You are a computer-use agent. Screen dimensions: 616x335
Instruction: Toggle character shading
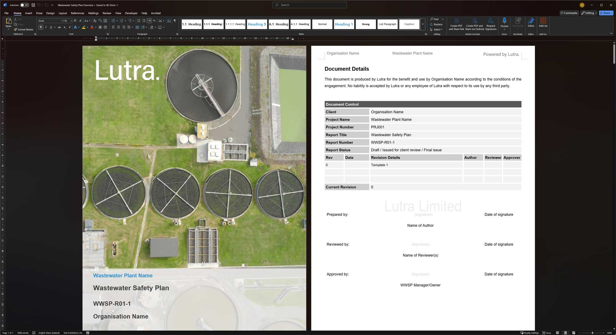pos(100,27)
